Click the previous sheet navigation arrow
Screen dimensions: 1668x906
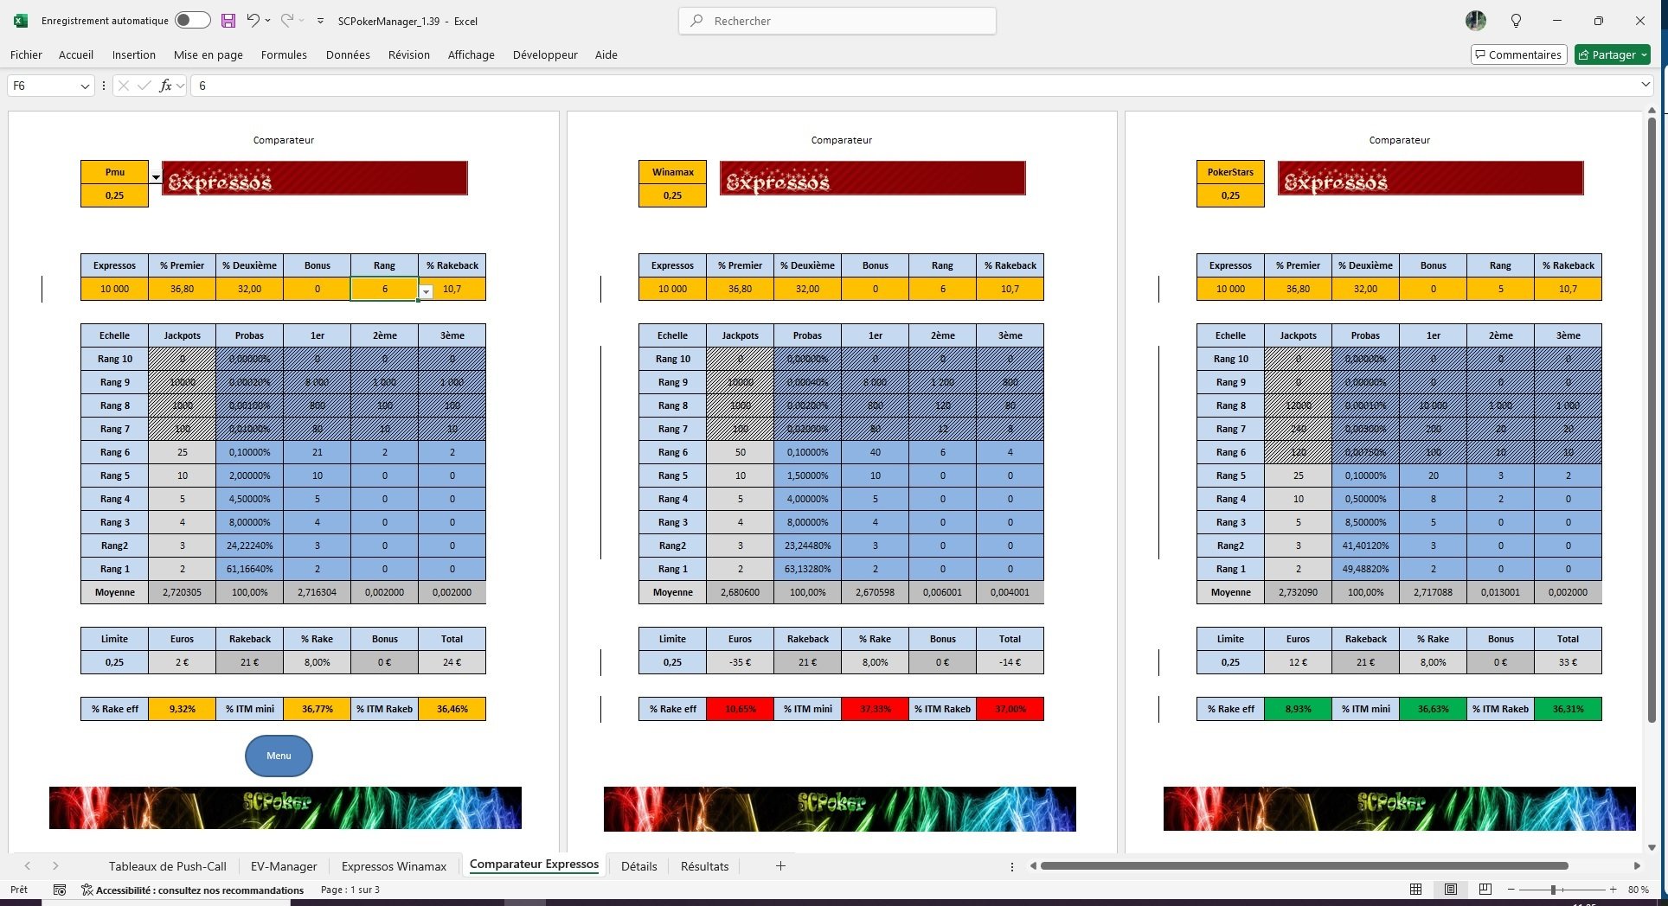(x=28, y=866)
